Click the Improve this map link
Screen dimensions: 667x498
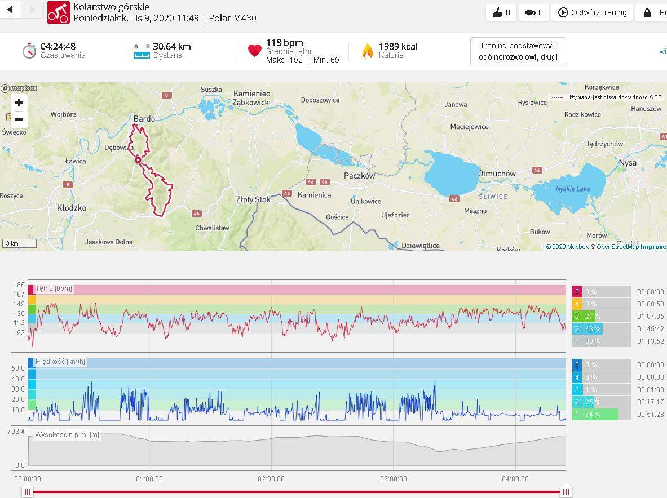click(653, 247)
